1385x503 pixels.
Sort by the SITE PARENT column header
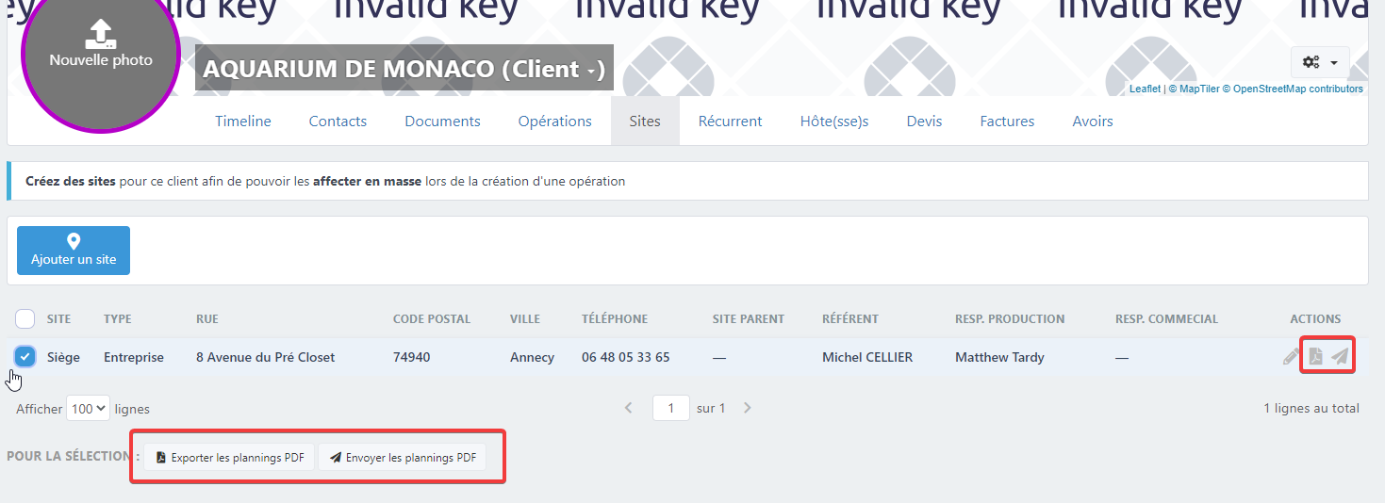(749, 318)
